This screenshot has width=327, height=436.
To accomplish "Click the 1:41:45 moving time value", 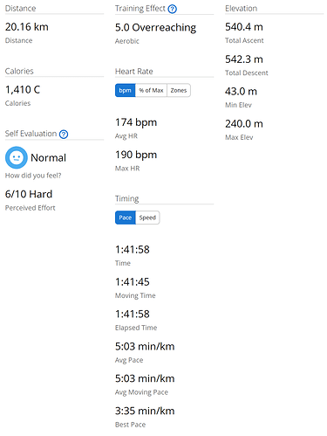I will 133,282.
